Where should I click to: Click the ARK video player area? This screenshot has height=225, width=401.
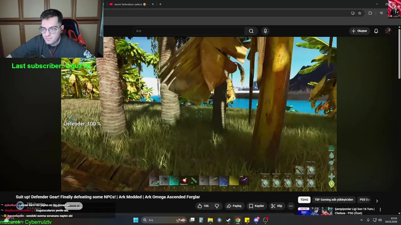pyautogui.click(x=199, y=114)
